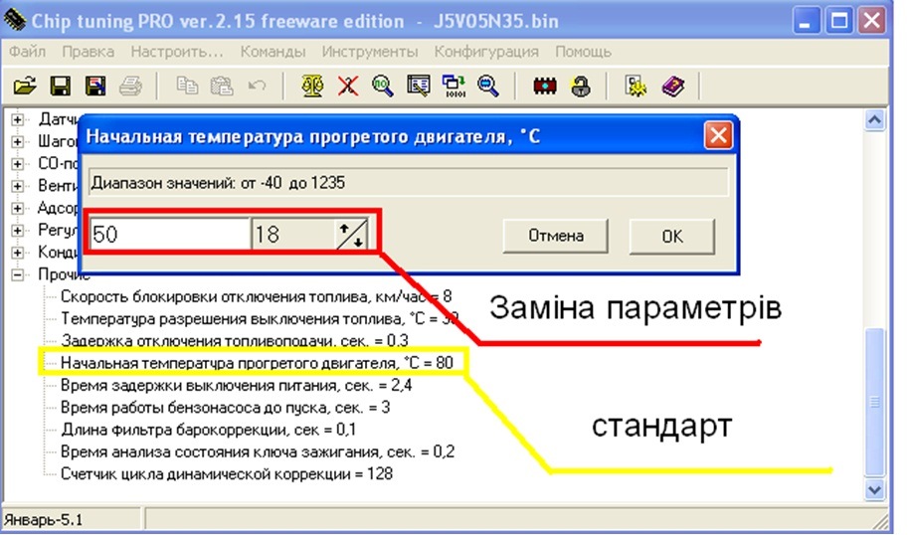The width and height of the screenshot is (910, 535).
Task: Collapse the Прочие tree node
Action: [18, 274]
